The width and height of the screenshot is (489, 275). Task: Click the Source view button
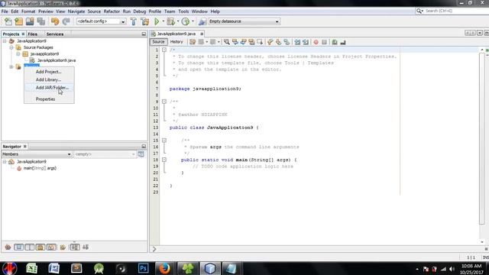coord(158,42)
